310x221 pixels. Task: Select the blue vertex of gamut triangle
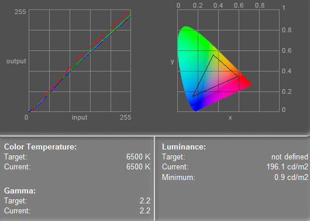[193, 96]
